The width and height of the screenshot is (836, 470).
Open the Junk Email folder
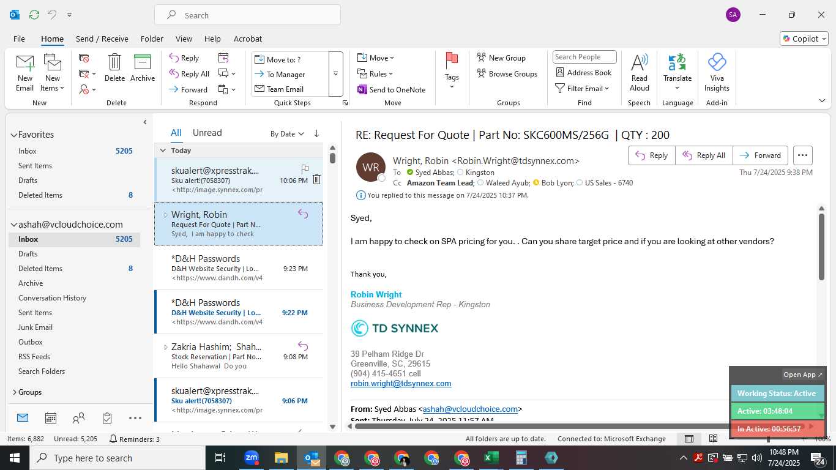35,327
